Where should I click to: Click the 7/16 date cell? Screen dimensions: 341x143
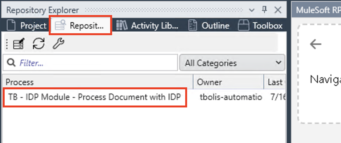coord(278,97)
